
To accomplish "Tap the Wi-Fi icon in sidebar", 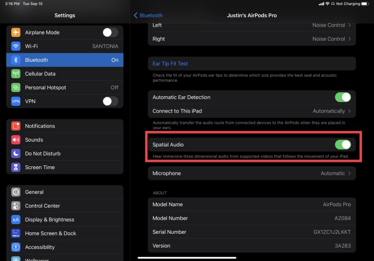I will (16, 46).
